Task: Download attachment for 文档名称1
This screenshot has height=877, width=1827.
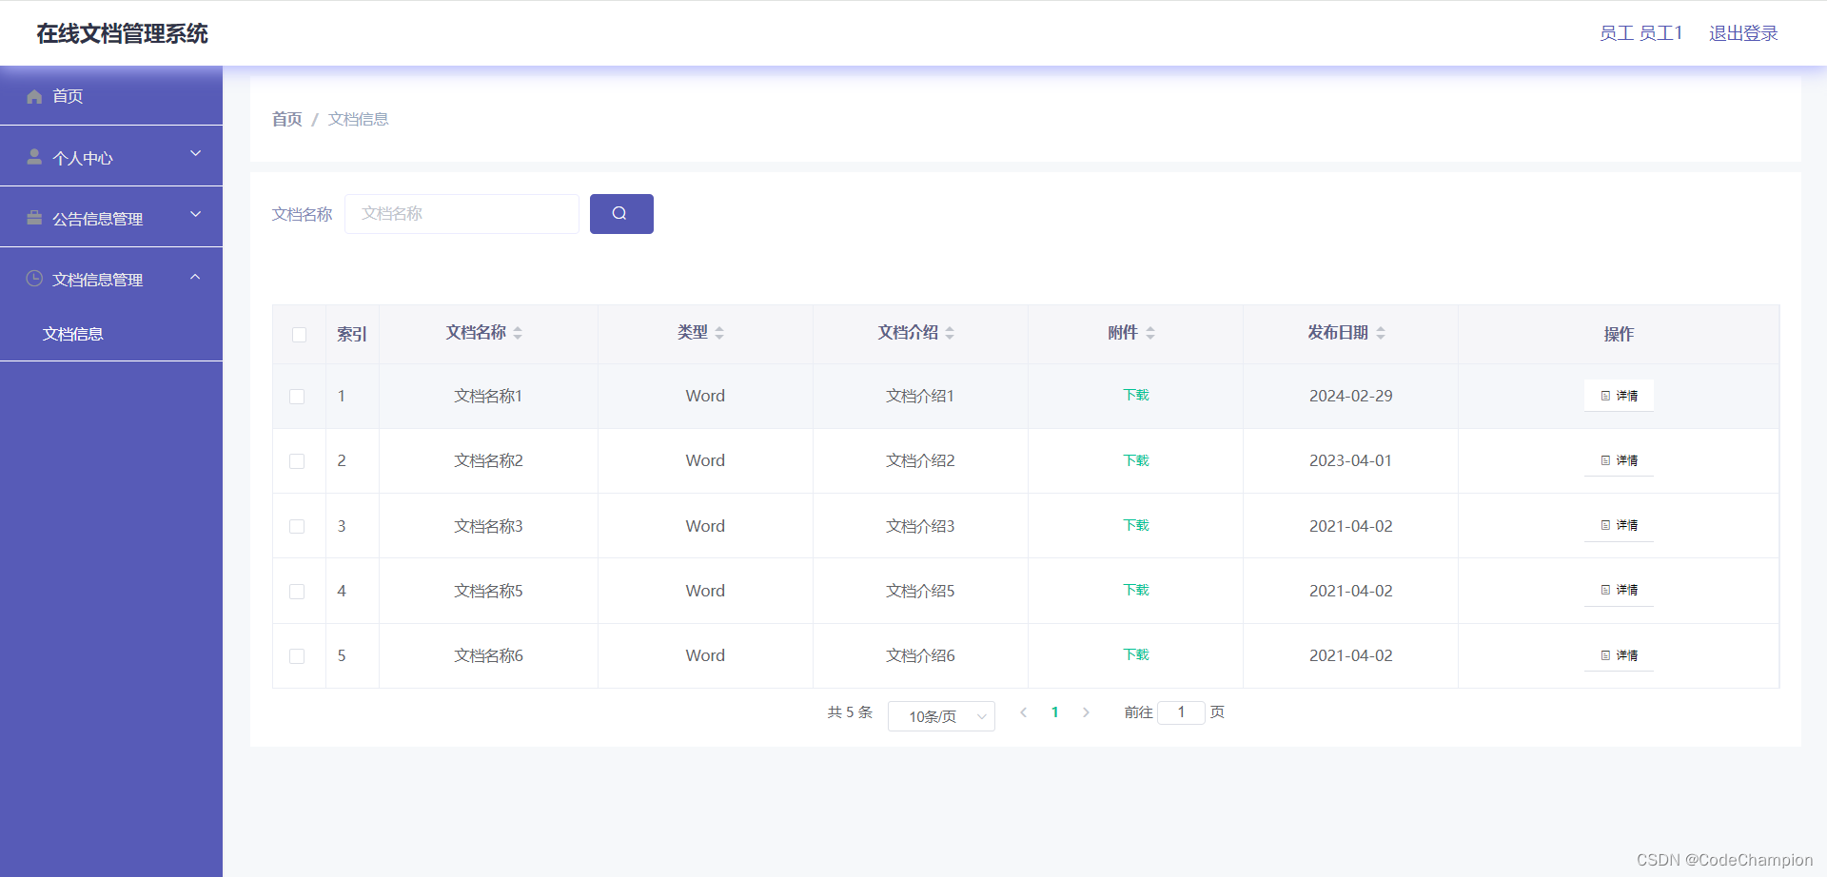Action: tap(1136, 396)
